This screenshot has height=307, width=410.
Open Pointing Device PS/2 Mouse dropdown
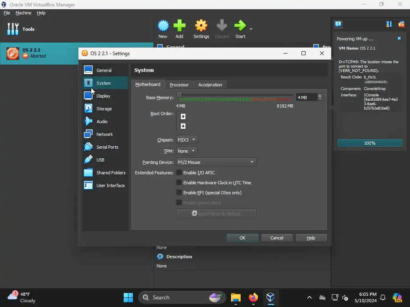[216, 162]
